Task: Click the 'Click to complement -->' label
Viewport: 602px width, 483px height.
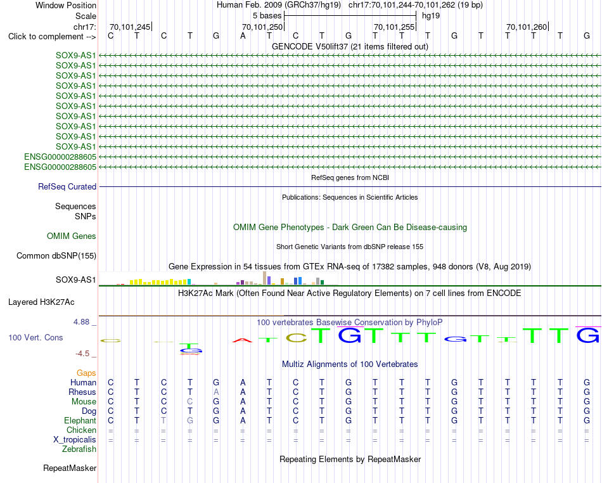Action: 52,37
